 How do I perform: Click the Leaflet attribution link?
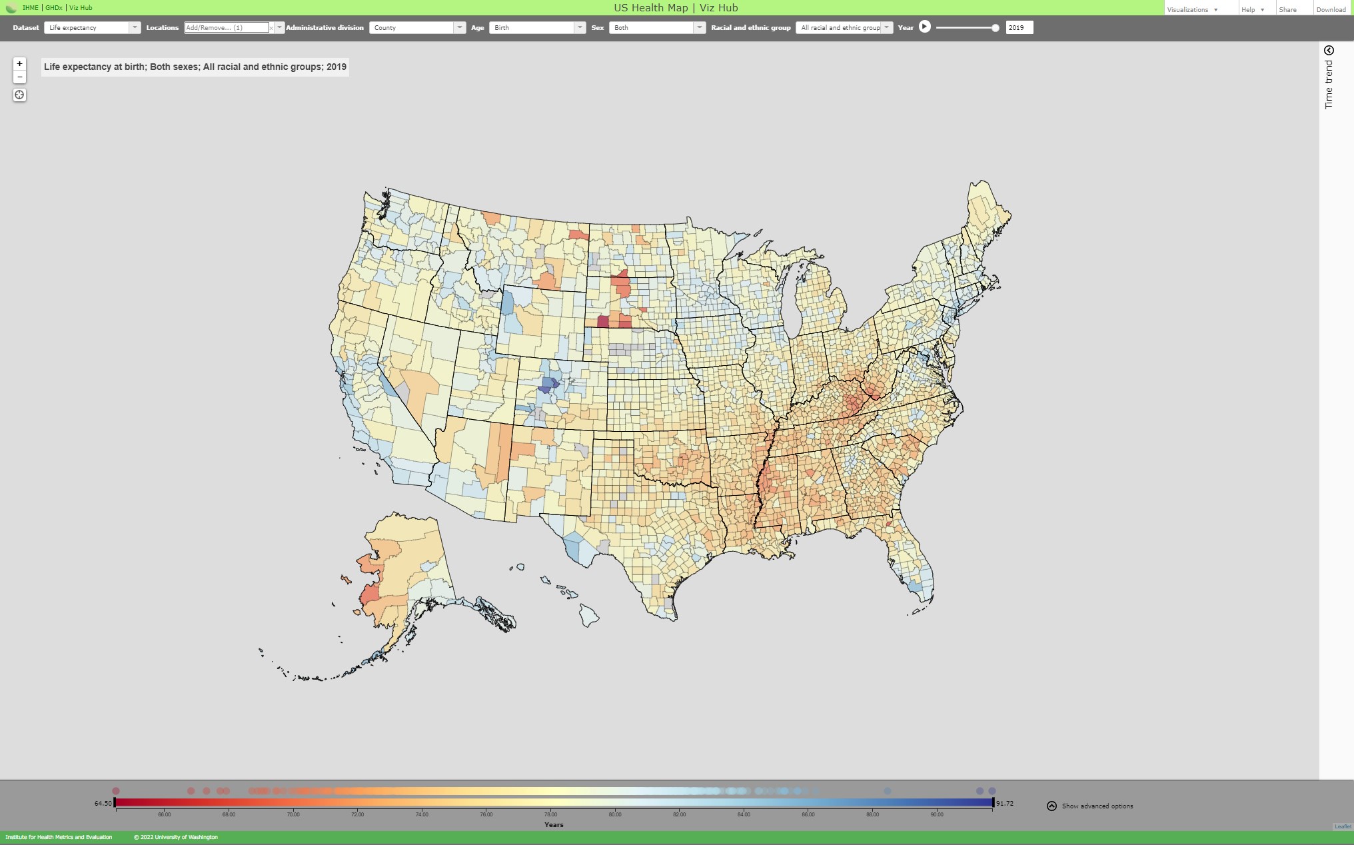(x=1343, y=826)
